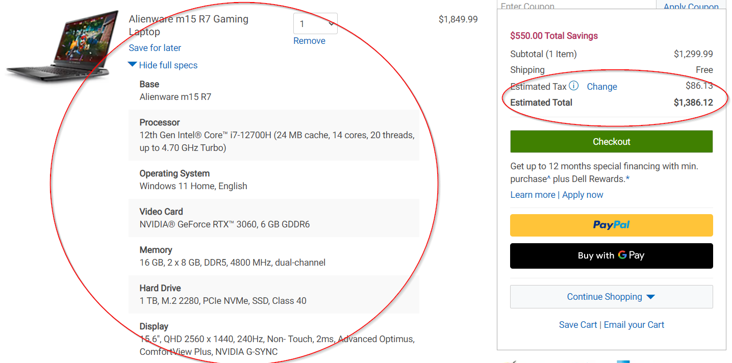Screen dimensions: 732x363
Task: Select the Estimated Total $1,386.12 amount
Action: 693,102
